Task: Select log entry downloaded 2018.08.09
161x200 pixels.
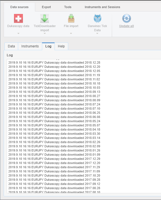Action: click(54, 100)
